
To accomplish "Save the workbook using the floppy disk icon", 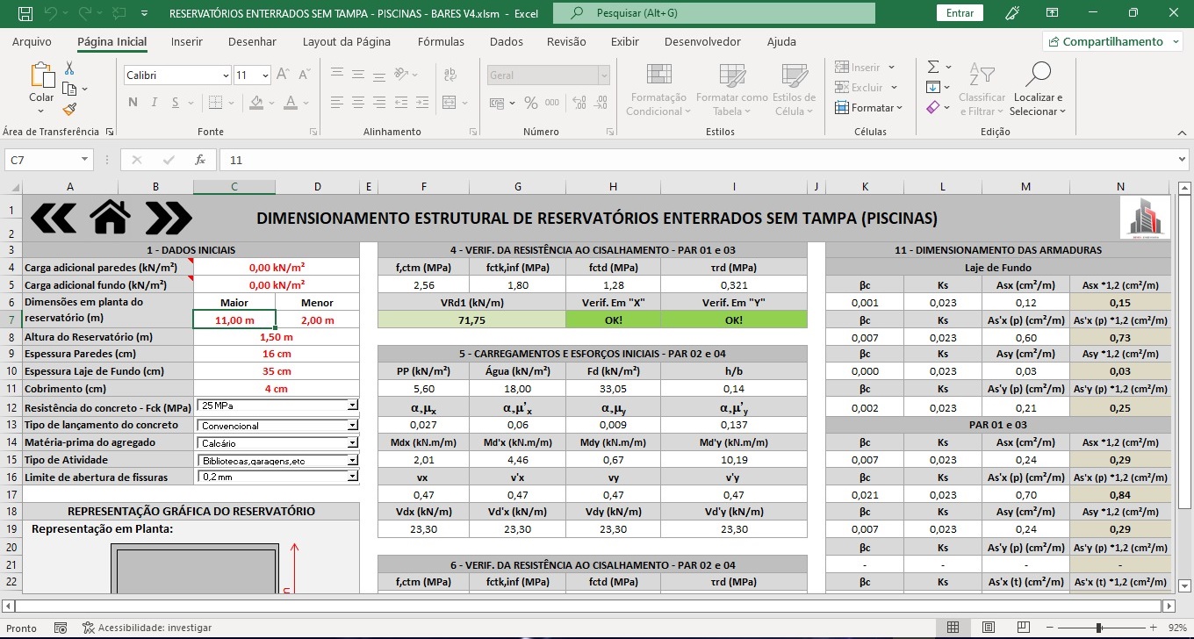I will [25, 14].
